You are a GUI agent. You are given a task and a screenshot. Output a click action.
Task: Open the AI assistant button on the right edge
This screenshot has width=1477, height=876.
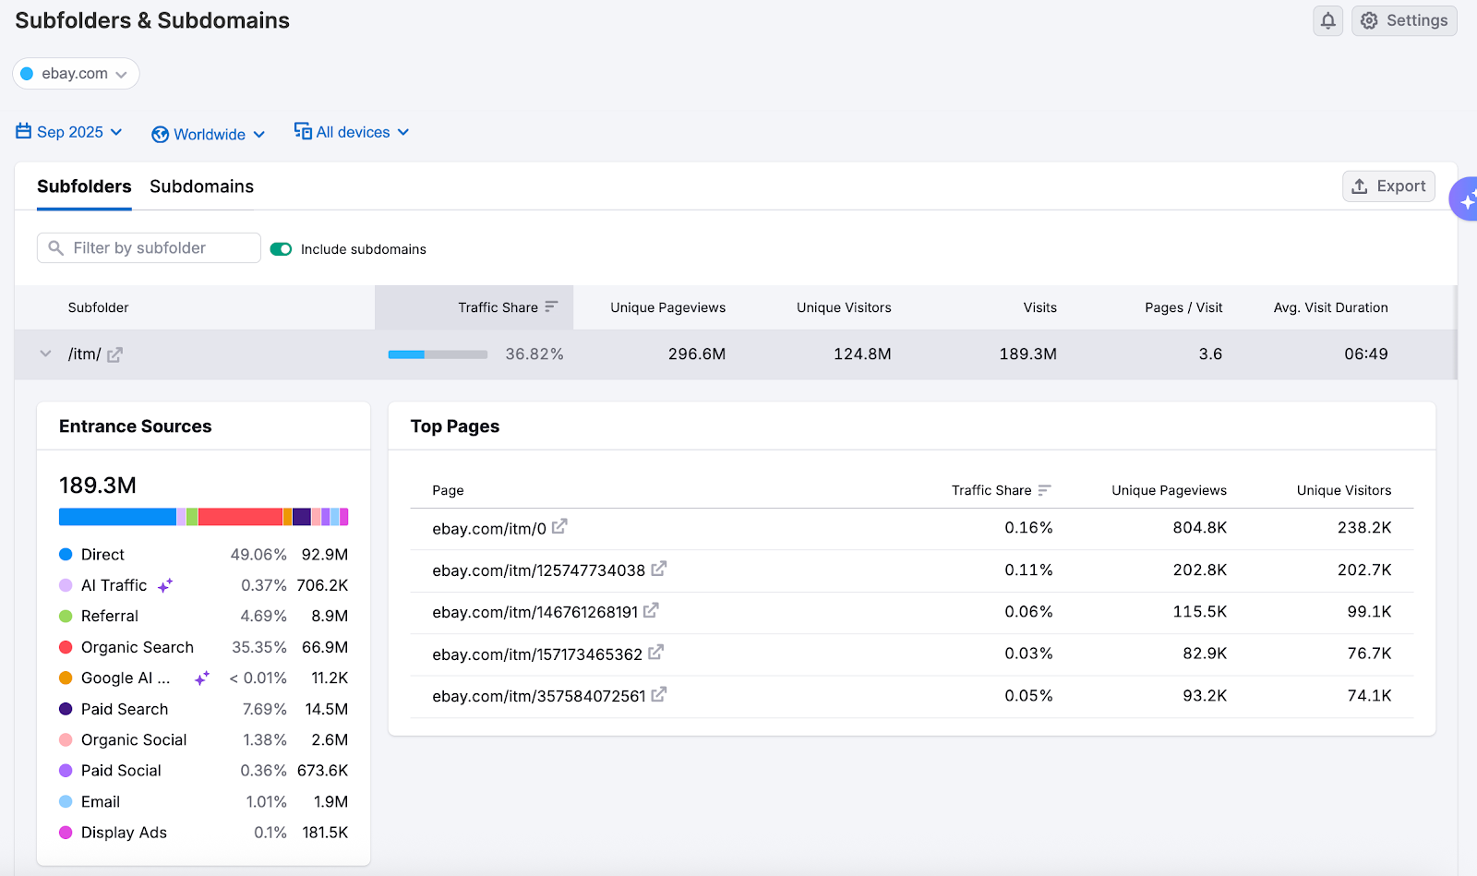click(1467, 198)
